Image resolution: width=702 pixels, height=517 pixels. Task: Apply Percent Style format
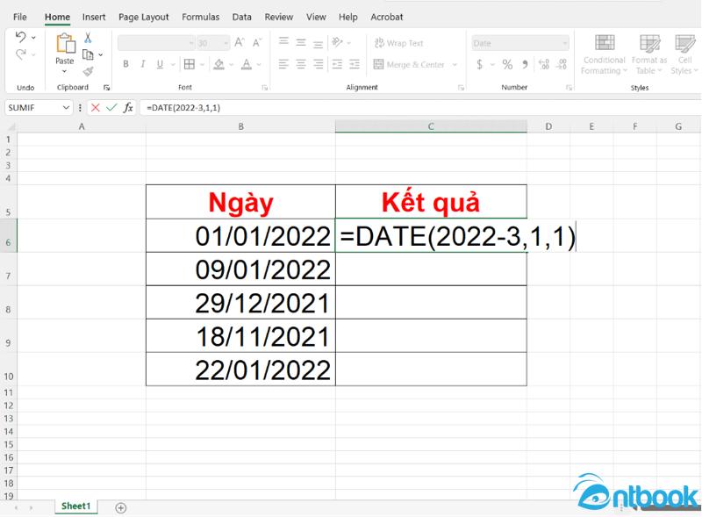click(507, 64)
